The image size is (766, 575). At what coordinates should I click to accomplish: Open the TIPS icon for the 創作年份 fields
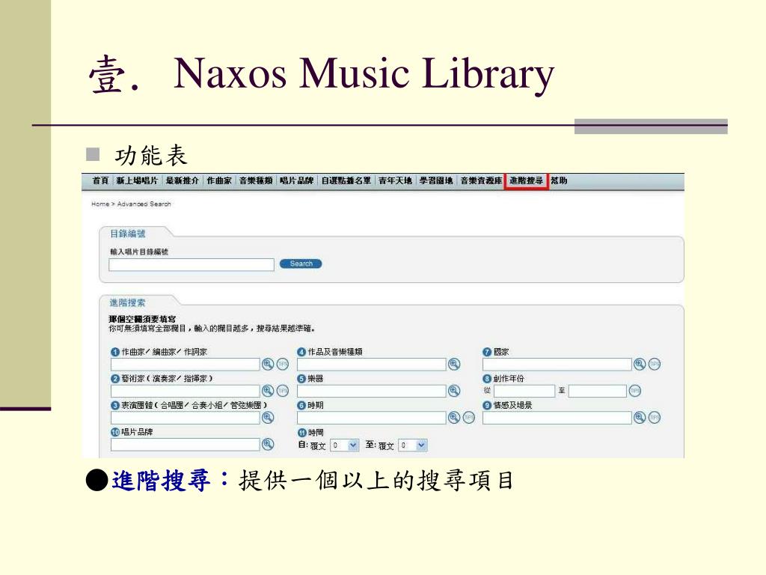tap(635, 391)
